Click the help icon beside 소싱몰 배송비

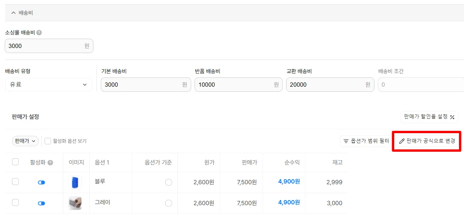point(39,33)
